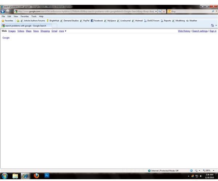Open the Facebook bookmark
The width and height of the screenshot is (218, 181).
[x=97, y=21]
